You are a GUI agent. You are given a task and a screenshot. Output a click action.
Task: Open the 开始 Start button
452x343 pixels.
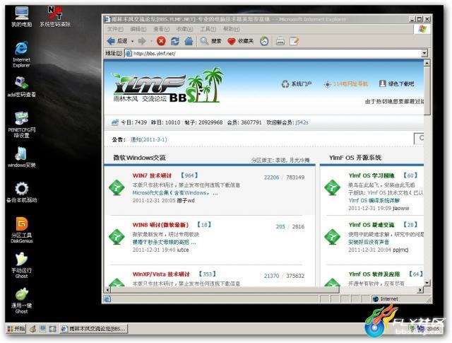(x=16, y=329)
